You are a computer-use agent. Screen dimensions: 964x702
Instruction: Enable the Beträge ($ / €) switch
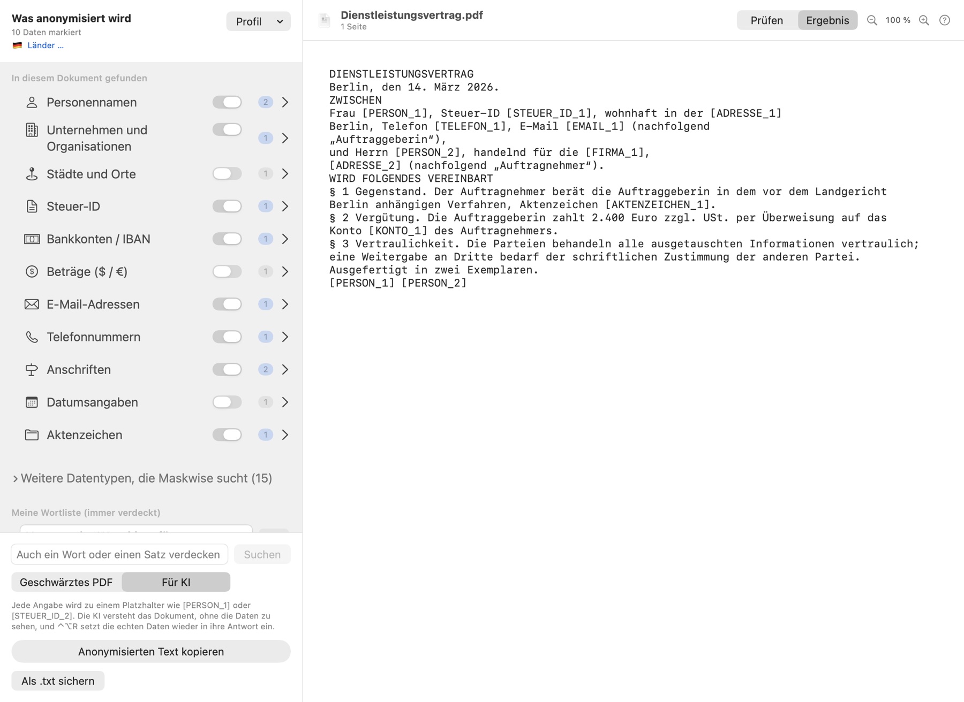227,271
